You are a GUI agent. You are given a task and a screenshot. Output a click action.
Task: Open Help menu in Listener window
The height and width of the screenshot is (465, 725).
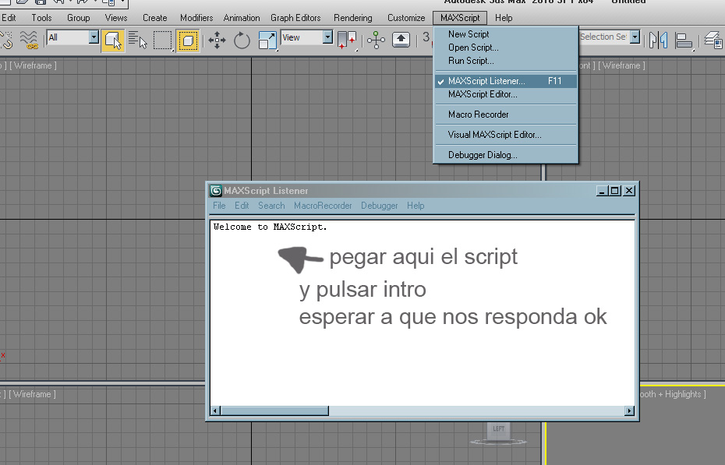tap(416, 206)
